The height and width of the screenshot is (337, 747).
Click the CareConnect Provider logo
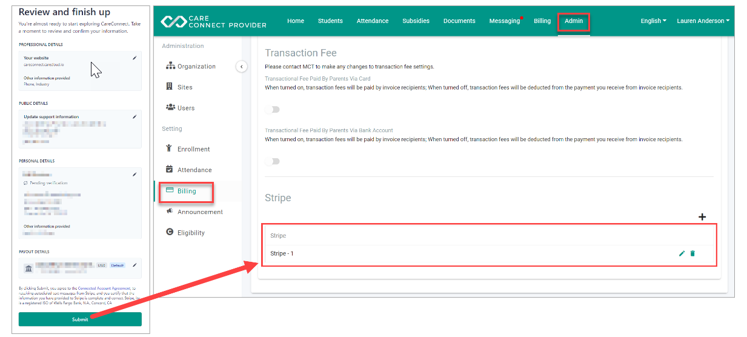pos(213,21)
